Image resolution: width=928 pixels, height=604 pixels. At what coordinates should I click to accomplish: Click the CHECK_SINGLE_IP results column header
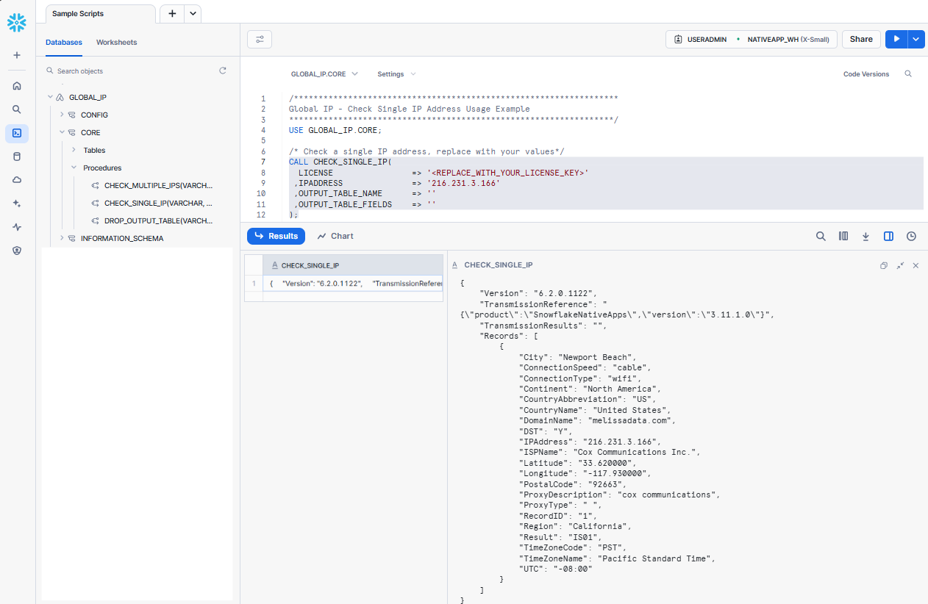point(353,265)
